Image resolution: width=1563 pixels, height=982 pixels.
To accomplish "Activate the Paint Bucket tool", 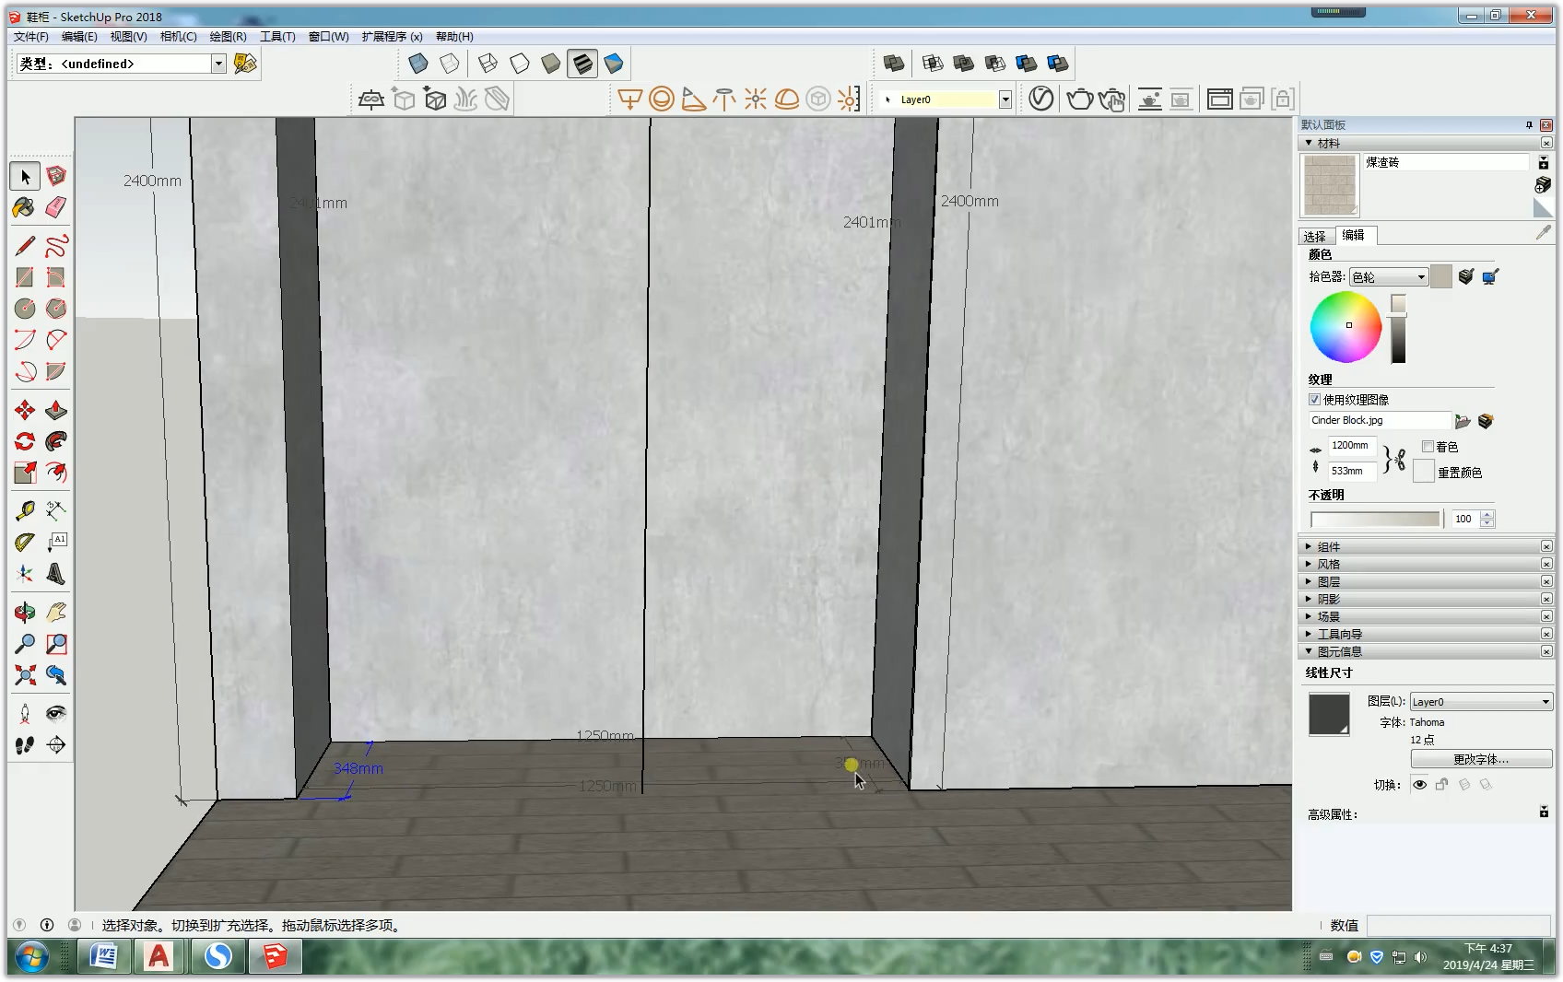I will click(x=25, y=207).
